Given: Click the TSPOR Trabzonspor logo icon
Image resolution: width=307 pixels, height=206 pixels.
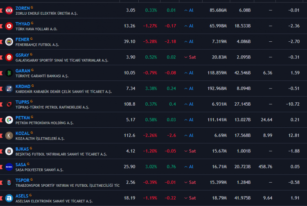Looking at the screenshot, I should tap(9, 183).
